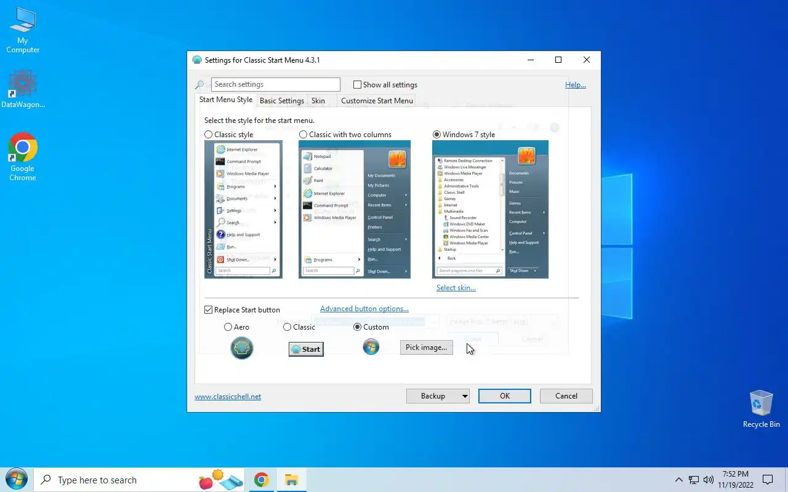Viewport: 788px width, 492px height.
Task: Click the Cancel button
Action: (x=566, y=396)
